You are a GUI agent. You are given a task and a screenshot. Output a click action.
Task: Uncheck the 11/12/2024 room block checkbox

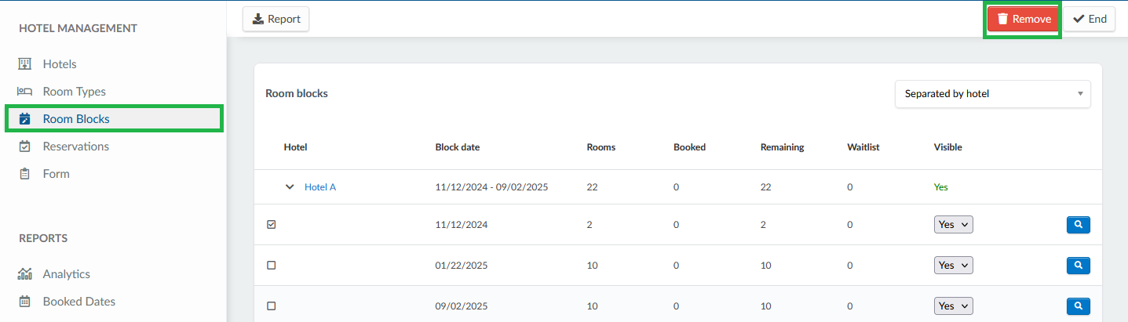click(272, 225)
